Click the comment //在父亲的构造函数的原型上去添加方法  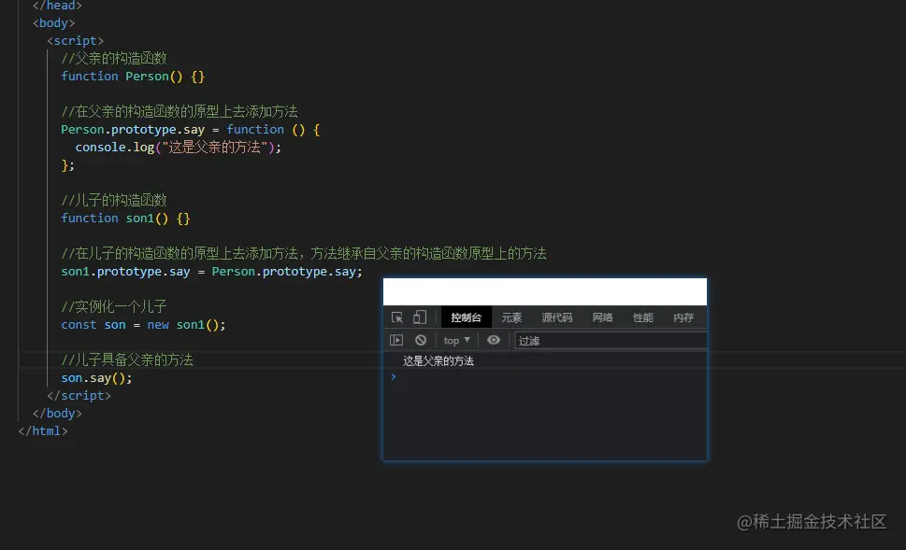pos(180,111)
